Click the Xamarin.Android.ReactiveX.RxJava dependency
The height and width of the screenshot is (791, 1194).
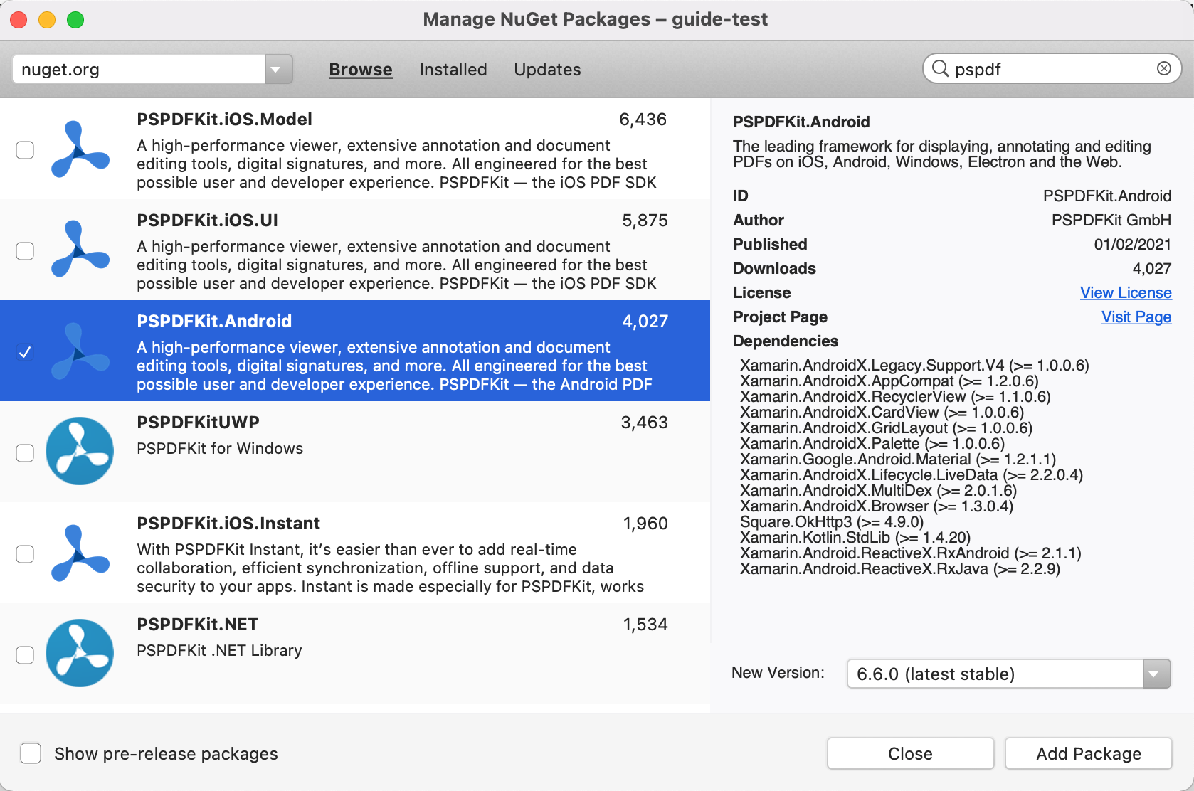[x=900, y=569]
